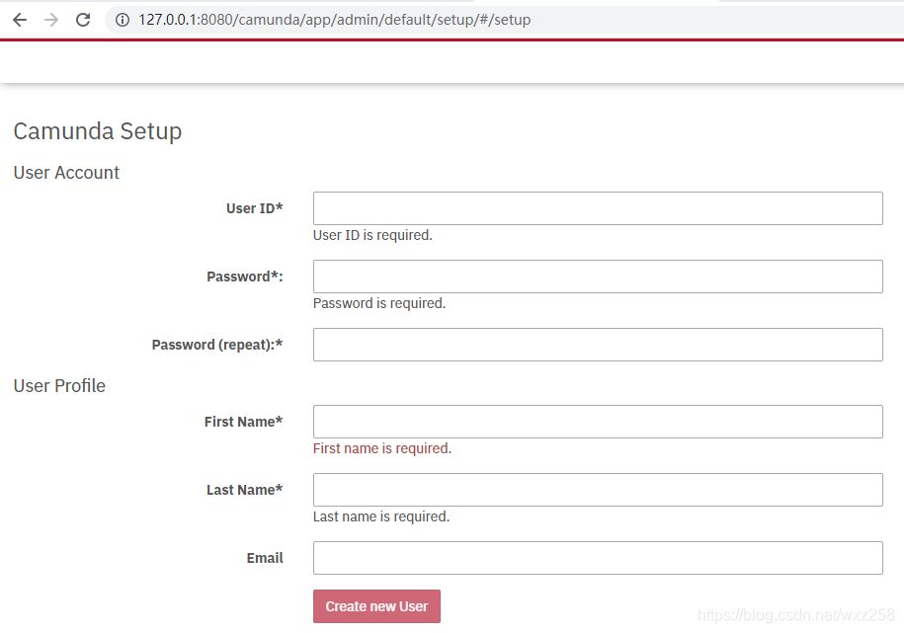Go back using the browser back arrow
The width and height of the screenshot is (904, 633).
20,20
